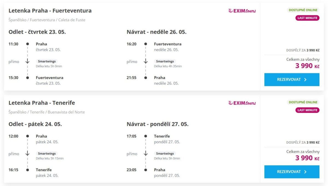This screenshot has width=328, height=186.
Task: Reserve the Praha - Tenerife ticket
Action: 292,172
